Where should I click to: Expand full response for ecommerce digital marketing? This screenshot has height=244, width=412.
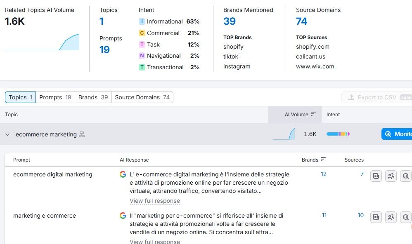tap(155, 201)
